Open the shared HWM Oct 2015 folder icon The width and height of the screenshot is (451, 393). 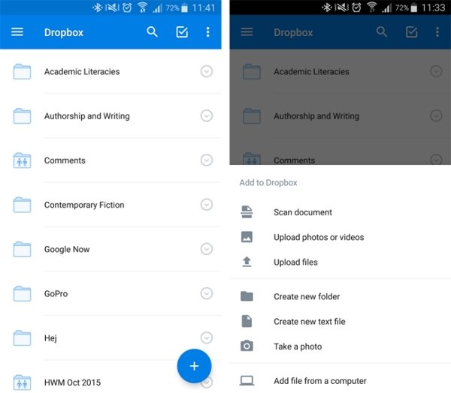(x=22, y=382)
